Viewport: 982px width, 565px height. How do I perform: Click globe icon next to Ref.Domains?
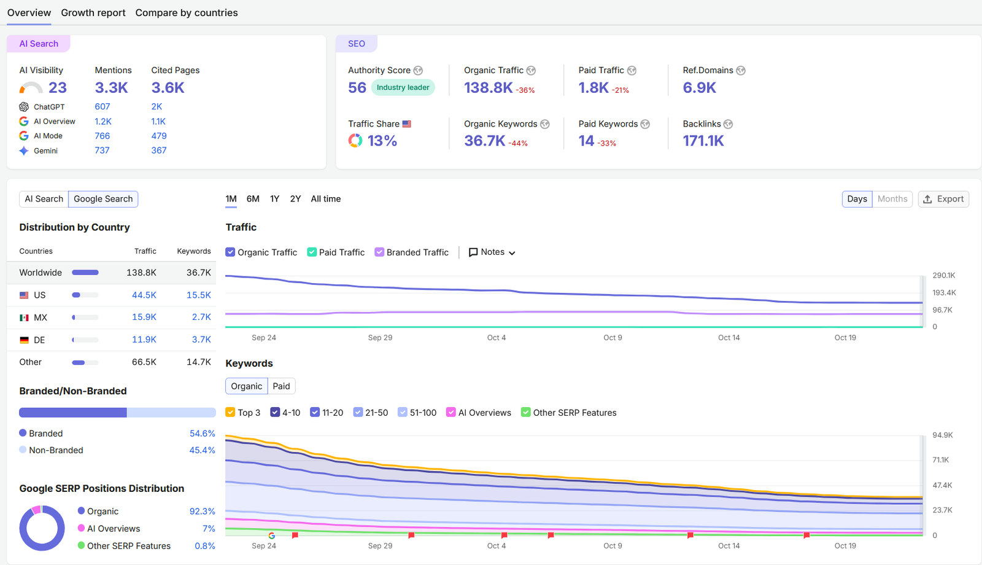pos(741,71)
